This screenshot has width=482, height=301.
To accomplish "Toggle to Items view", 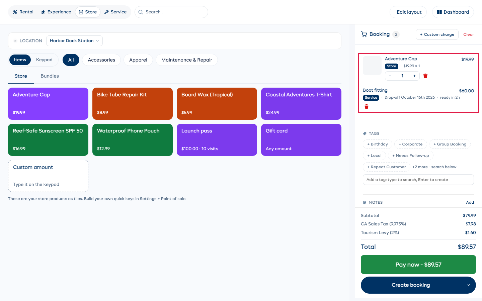I will pos(20,60).
